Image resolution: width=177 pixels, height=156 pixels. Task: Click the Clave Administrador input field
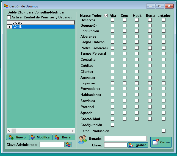click(x=52, y=144)
